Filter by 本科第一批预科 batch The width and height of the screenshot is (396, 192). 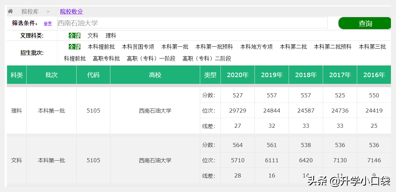[214, 47]
